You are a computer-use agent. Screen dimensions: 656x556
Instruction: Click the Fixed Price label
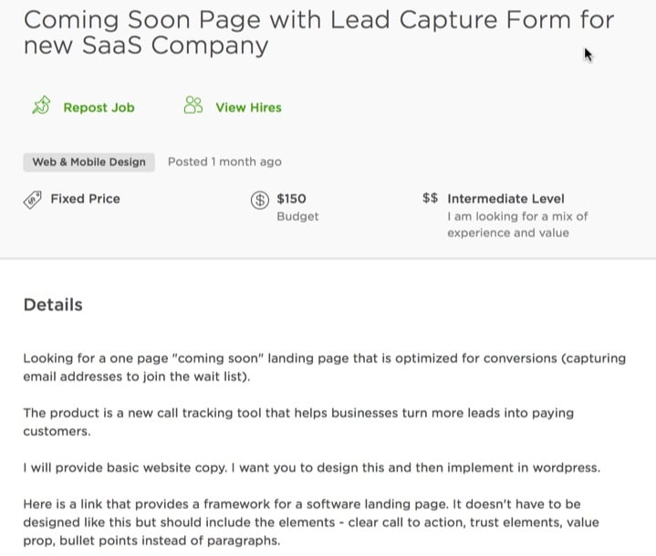point(86,199)
